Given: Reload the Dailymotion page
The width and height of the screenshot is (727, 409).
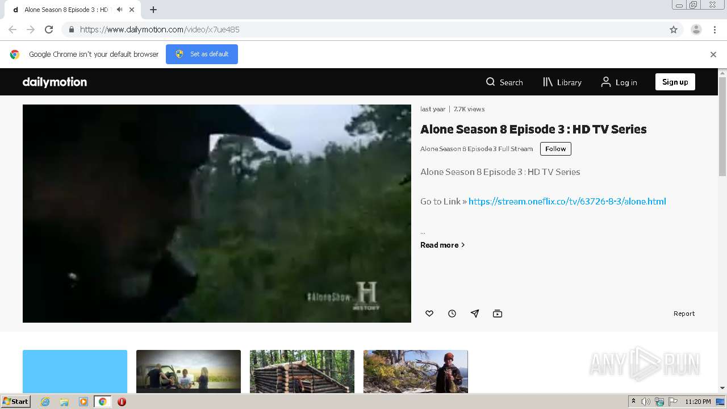Looking at the screenshot, I should pos(49,30).
